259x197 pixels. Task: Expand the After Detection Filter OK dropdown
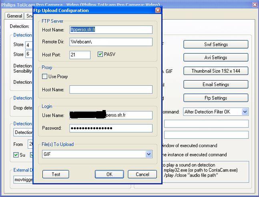coord(245,112)
